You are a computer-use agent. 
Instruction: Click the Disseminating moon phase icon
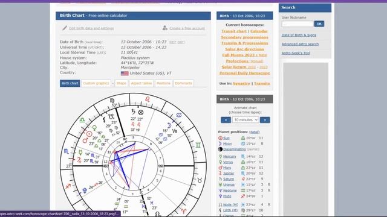pyautogui.click(x=220, y=149)
